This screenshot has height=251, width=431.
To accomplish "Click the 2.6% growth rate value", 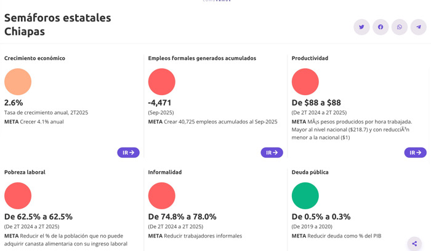I will (14, 102).
